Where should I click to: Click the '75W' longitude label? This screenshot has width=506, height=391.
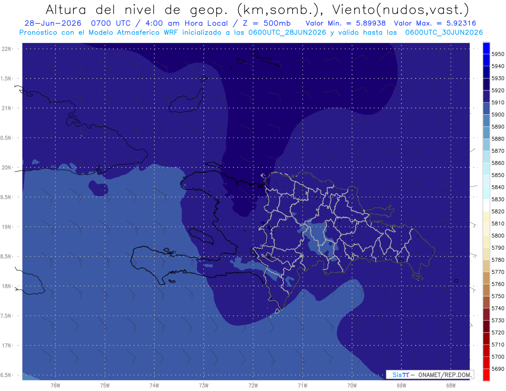tap(105, 386)
